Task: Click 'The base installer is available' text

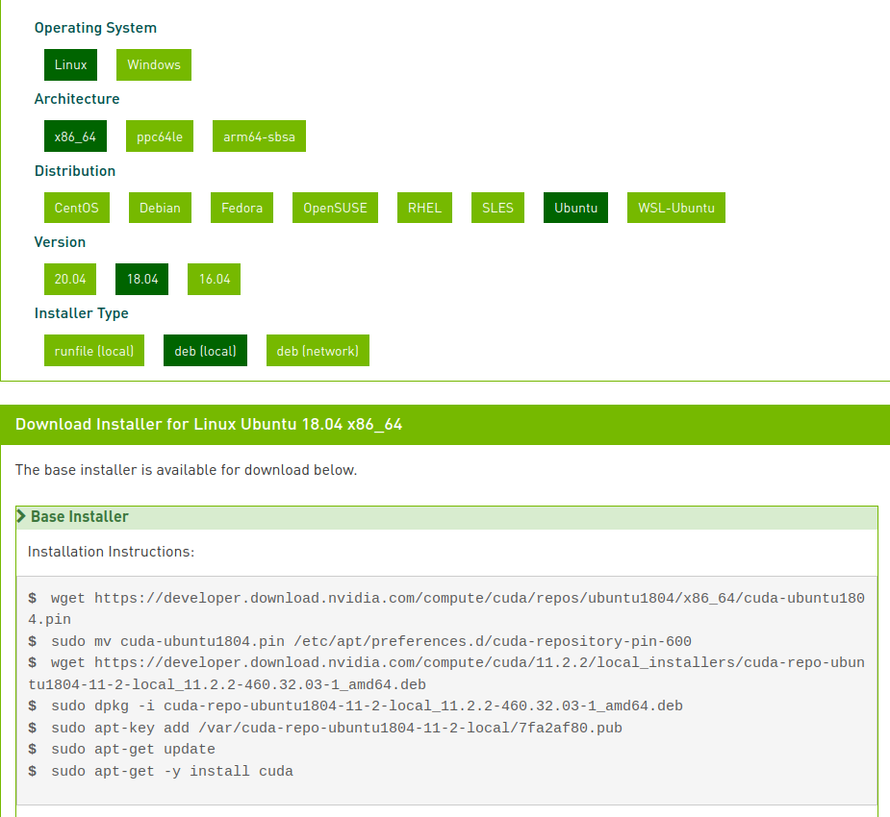Action: coord(186,470)
